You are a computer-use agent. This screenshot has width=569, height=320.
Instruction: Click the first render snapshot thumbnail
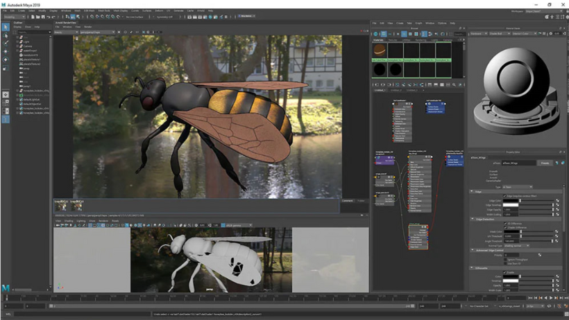61,206
